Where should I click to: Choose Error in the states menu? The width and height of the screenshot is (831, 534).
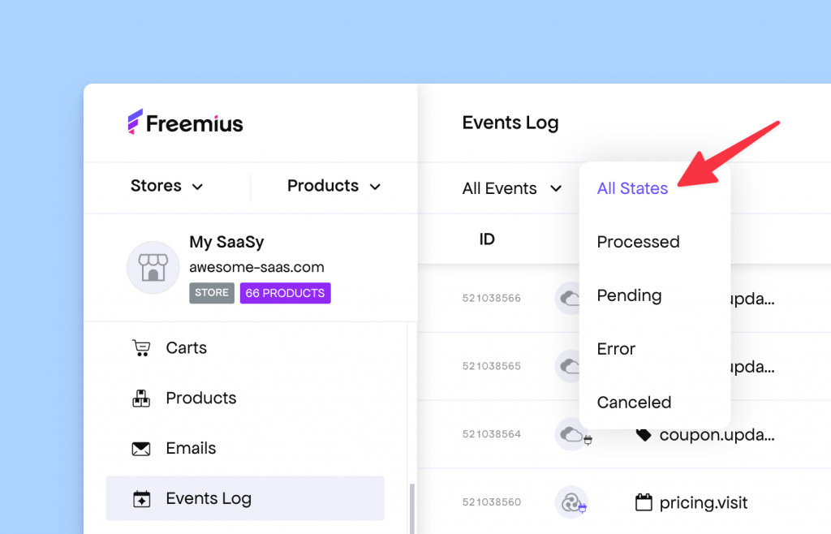[x=615, y=349]
